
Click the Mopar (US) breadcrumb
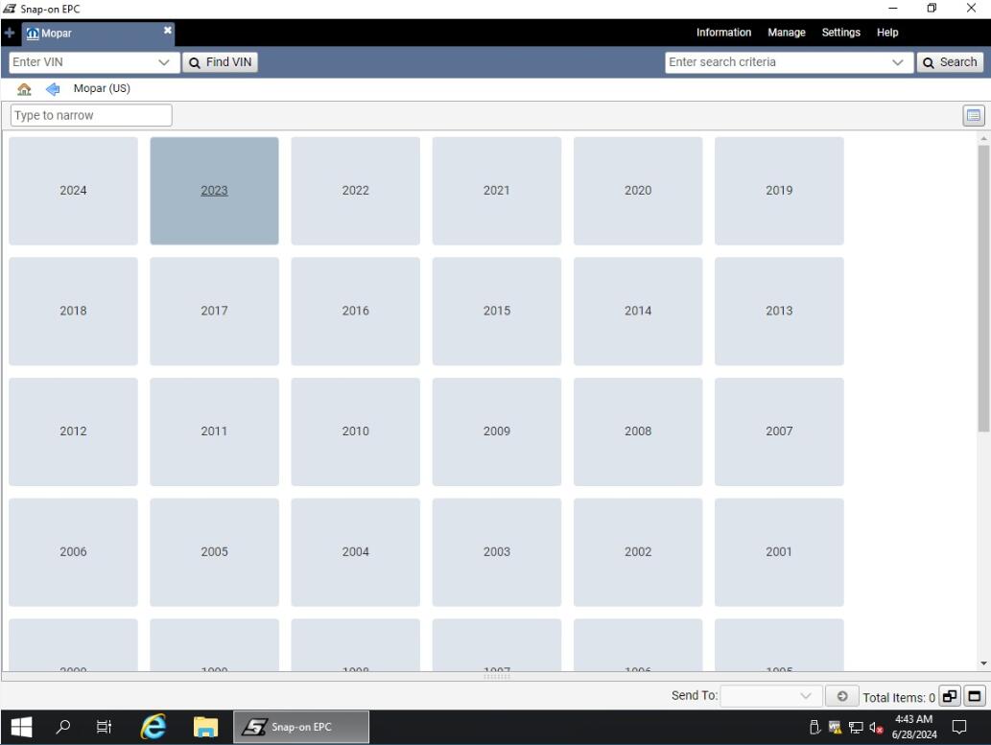click(102, 88)
